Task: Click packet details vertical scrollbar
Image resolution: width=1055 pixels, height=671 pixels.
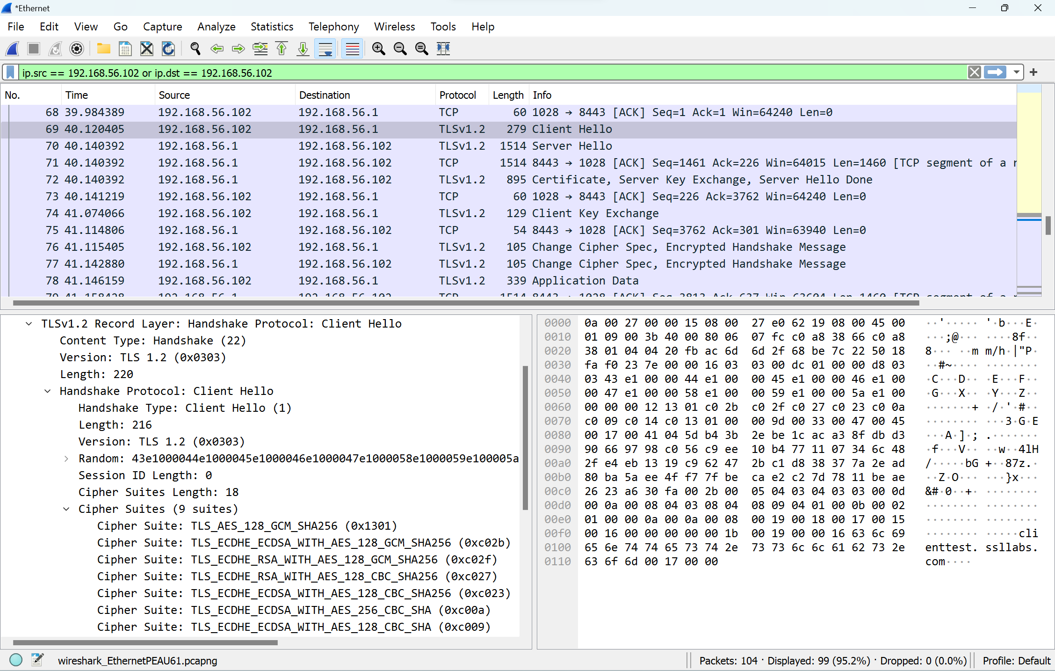Action: tap(525, 438)
